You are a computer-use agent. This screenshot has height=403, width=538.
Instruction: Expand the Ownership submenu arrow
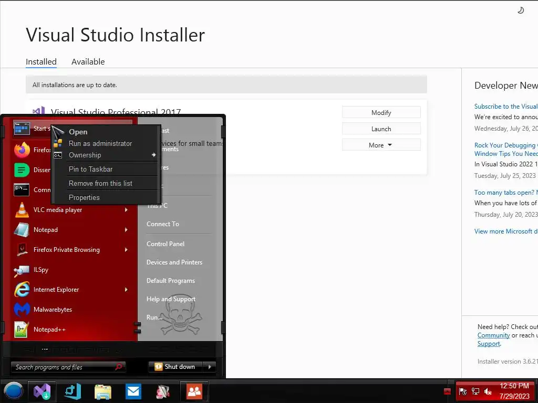click(154, 155)
